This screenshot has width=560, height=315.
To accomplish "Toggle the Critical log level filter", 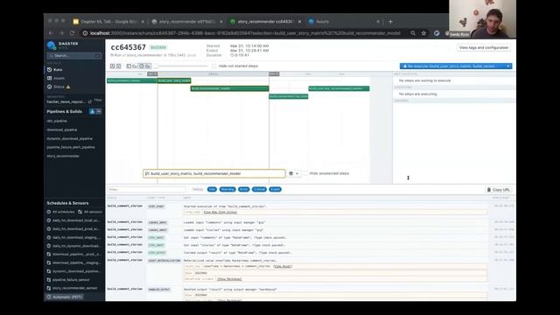I will click(x=259, y=189).
